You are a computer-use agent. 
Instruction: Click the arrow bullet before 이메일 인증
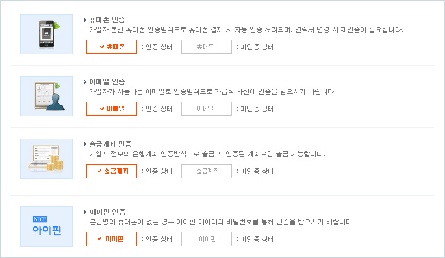pyautogui.click(x=85, y=82)
